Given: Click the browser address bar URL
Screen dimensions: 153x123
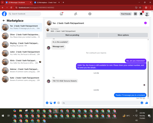Looking at the screenshot, I should pos(36,8).
